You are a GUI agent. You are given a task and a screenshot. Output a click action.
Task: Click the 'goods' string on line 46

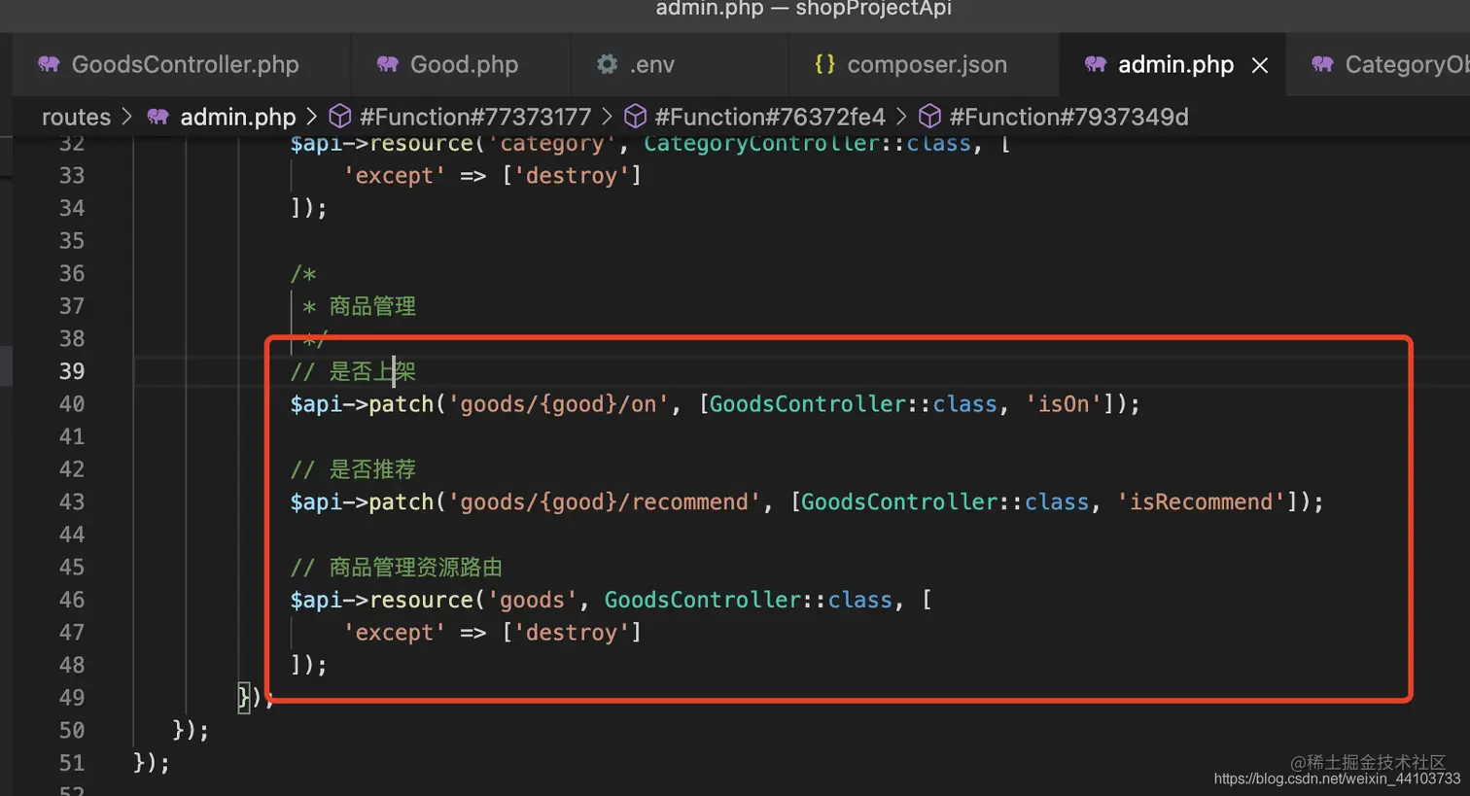point(532,600)
